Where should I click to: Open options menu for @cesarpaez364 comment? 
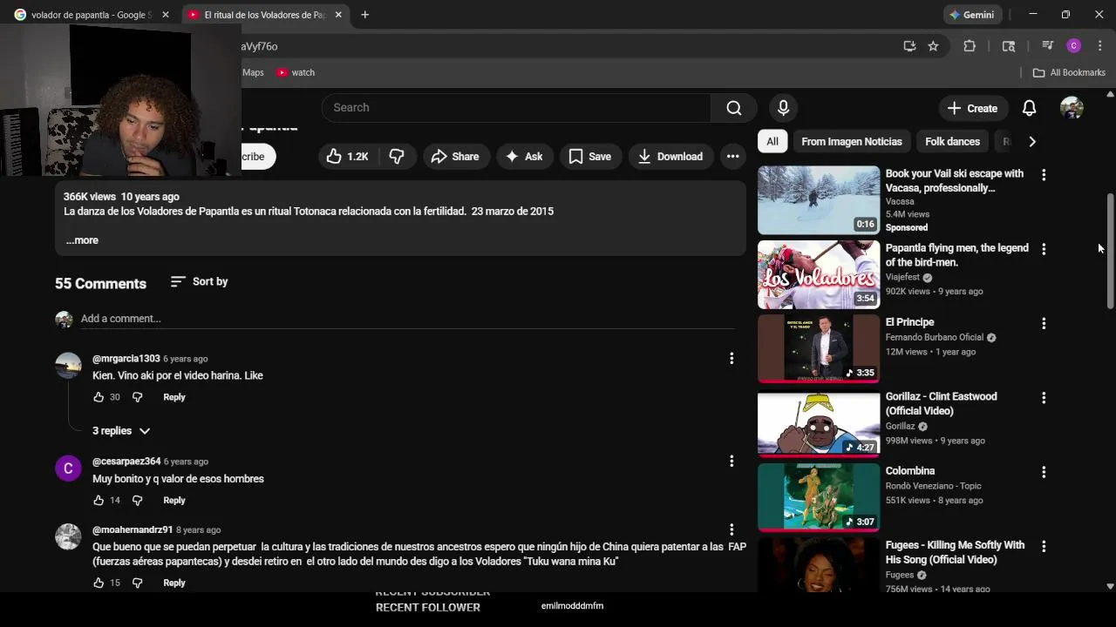click(732, 461)
